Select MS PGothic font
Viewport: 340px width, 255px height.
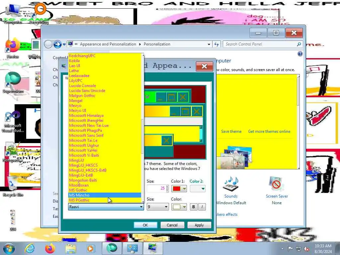pyautogui.click(x=105, y=200)
